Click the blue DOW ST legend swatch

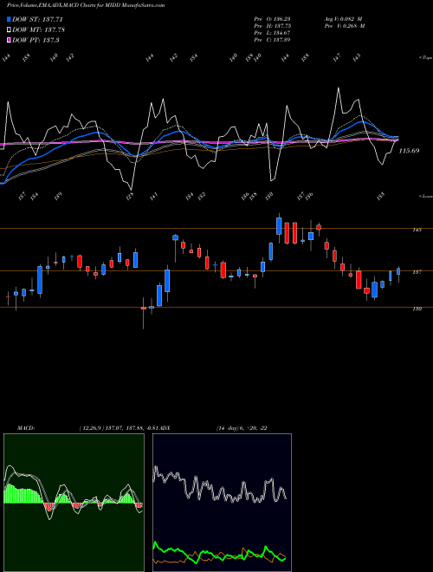(x=9, y=19)
